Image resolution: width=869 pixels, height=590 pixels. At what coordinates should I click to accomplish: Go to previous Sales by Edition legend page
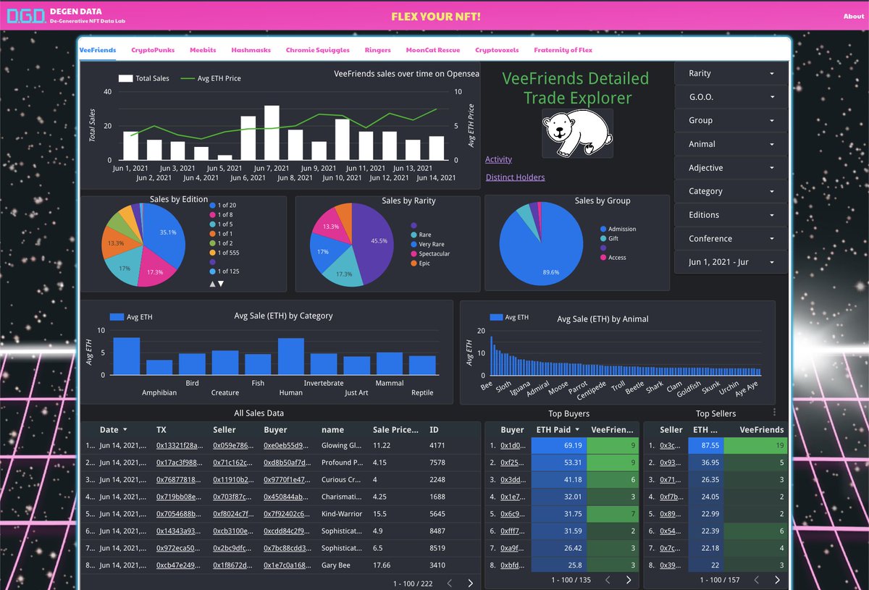click(212, 284)
